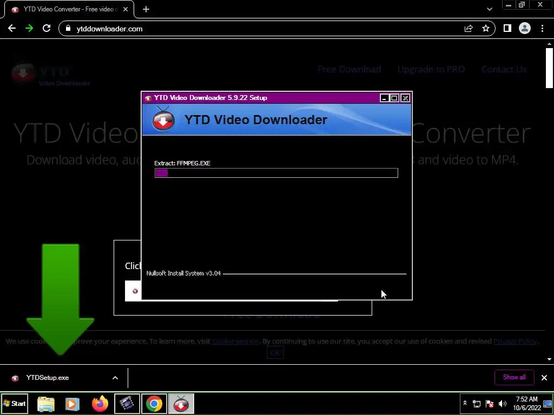The height and width of the screenshot is (415, 554).
Task: Click Extract: FFMPEG.EXE status text
Action: pyautogui.click(x=182, y=163)
